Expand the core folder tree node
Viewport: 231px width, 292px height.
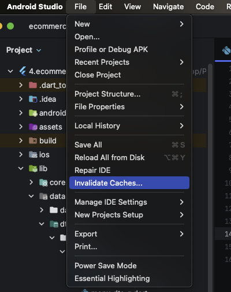[31, 182]
